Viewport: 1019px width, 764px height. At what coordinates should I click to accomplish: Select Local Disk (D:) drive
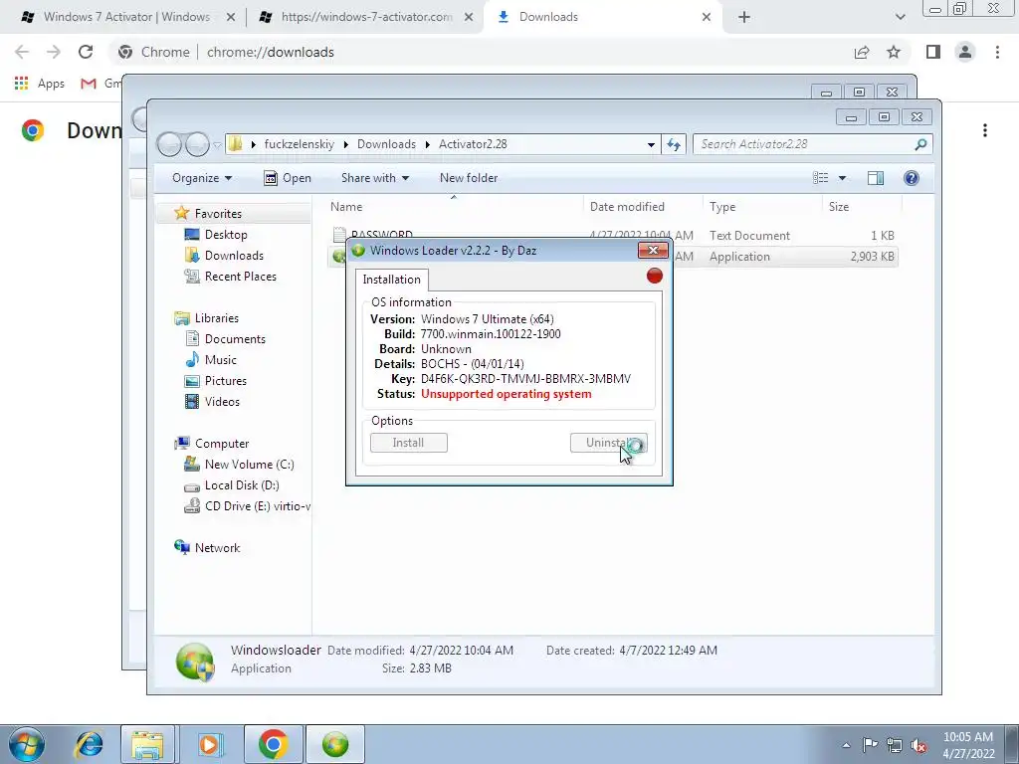[x=242, y=485]
